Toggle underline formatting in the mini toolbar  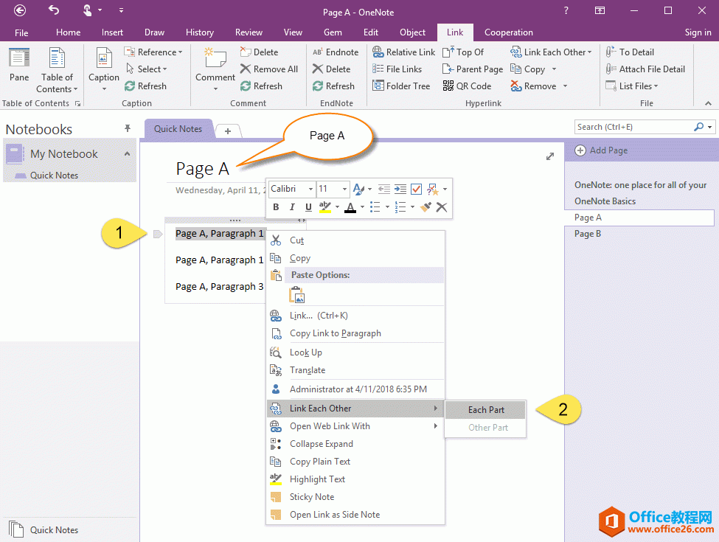coord(308,207)
